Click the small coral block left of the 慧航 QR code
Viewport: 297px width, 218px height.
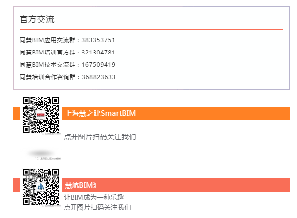(x=16, y=185)
